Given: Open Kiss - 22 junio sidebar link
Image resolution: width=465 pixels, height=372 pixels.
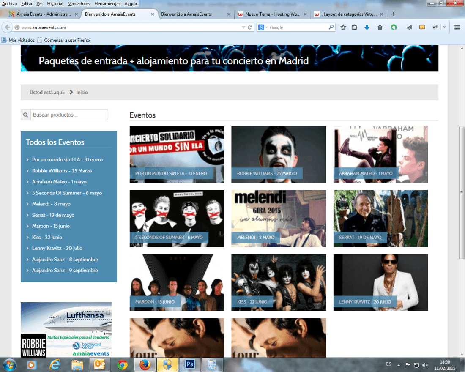Looking at the screenshot, I should coord(47,237).
